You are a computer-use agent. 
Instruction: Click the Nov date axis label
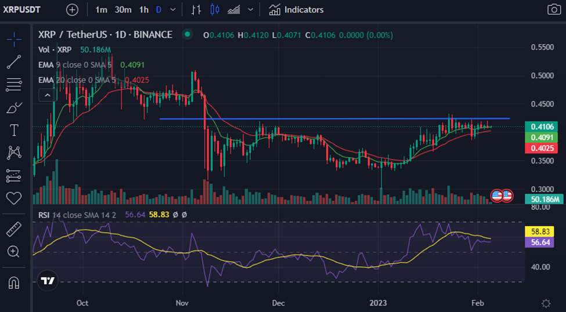point(183,303)
